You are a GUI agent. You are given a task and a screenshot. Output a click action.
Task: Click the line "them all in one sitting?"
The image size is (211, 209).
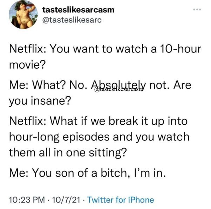[68, 153]
